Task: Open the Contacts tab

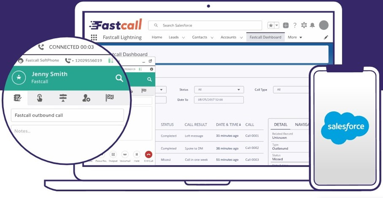Action: (x=200, y=37)
